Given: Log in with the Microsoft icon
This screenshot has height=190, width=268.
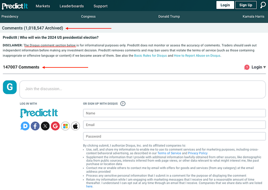Looking at the screenshot, I should pos(65,126).
